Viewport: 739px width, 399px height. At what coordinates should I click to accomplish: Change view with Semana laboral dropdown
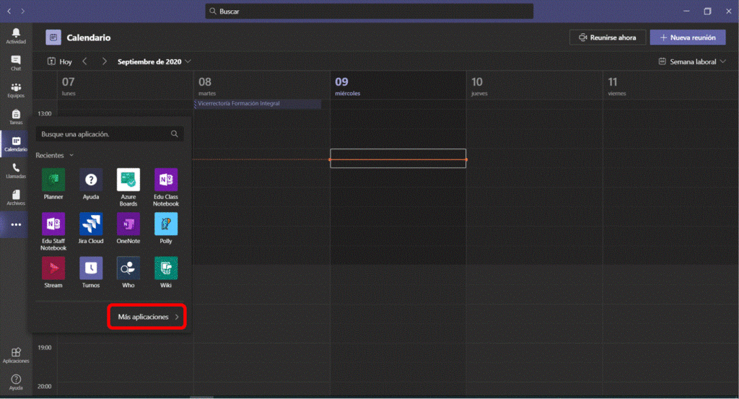tap(692, 62)
